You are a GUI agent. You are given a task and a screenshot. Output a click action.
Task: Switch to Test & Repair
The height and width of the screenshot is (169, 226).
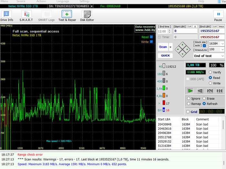click(67, 16)
